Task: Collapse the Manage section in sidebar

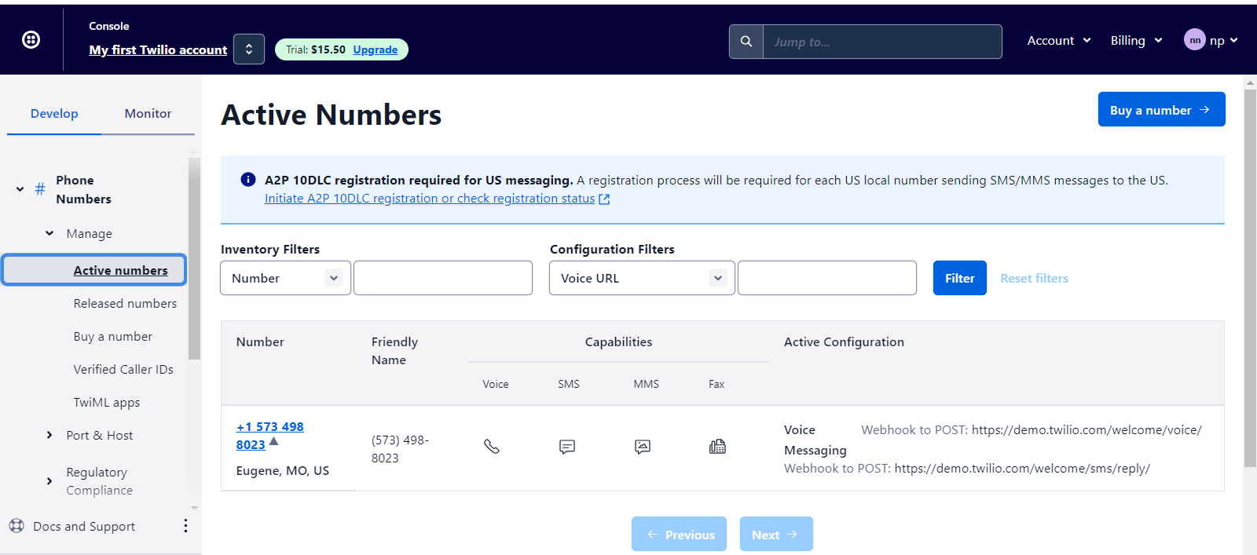Action: (49, 233)
